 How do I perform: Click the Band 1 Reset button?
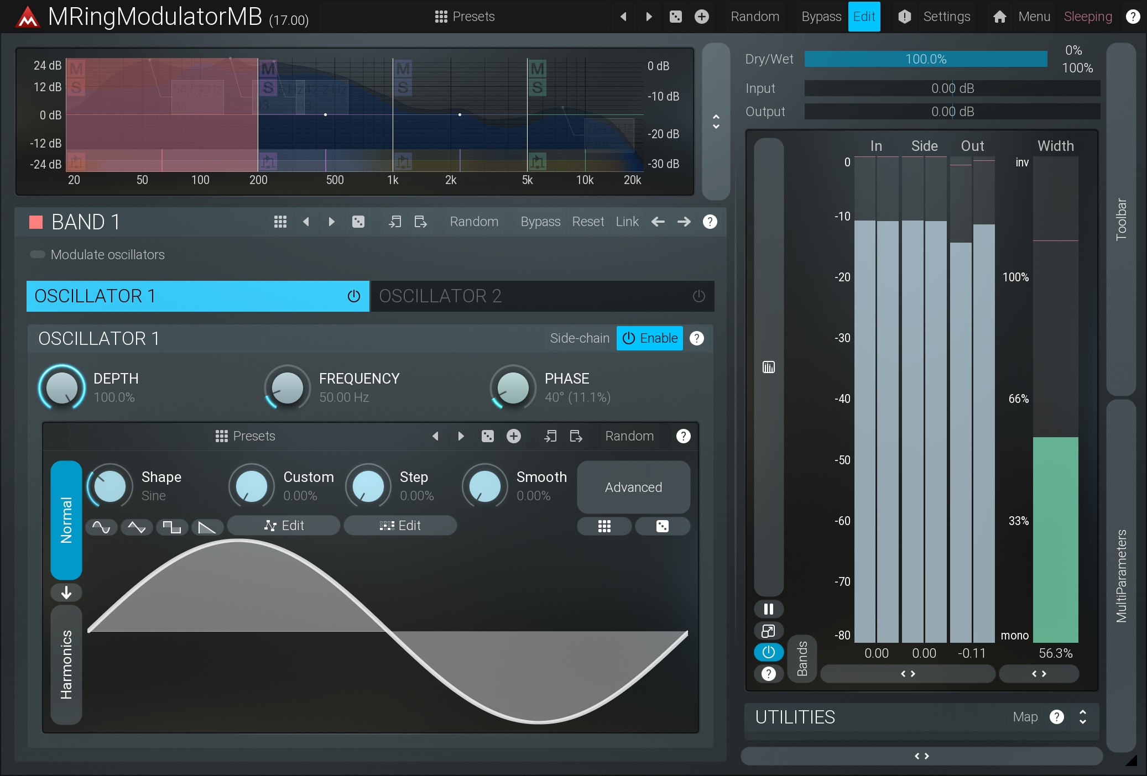pyautogui.click(x=588, y=222)
